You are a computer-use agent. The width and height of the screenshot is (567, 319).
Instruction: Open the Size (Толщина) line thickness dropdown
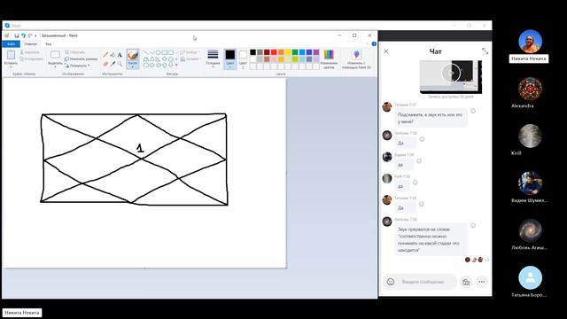pos(213,59)
